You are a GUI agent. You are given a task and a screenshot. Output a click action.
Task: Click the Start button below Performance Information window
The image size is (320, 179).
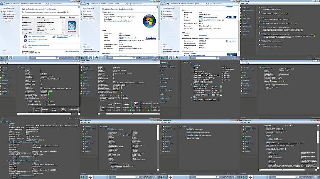coord(3,58)
